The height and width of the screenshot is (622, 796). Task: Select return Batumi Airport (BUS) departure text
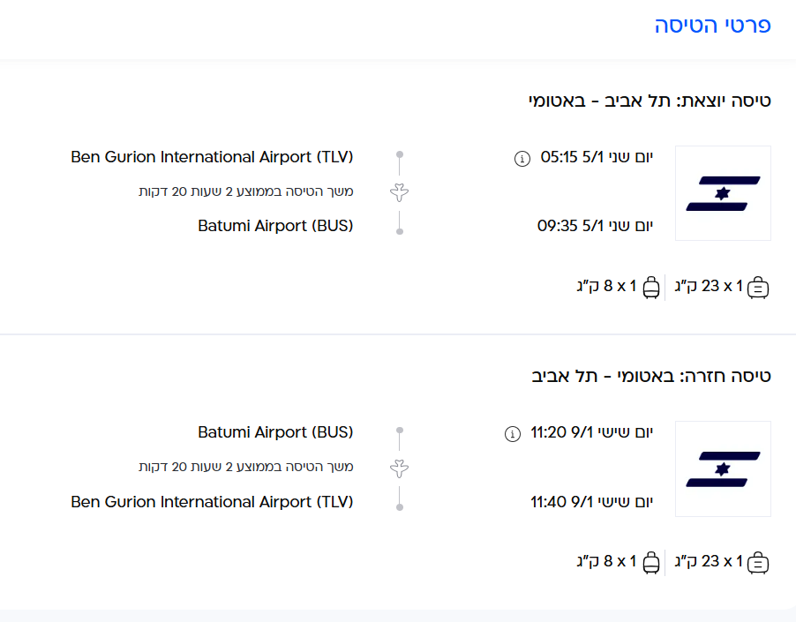[x=275, y=432]
